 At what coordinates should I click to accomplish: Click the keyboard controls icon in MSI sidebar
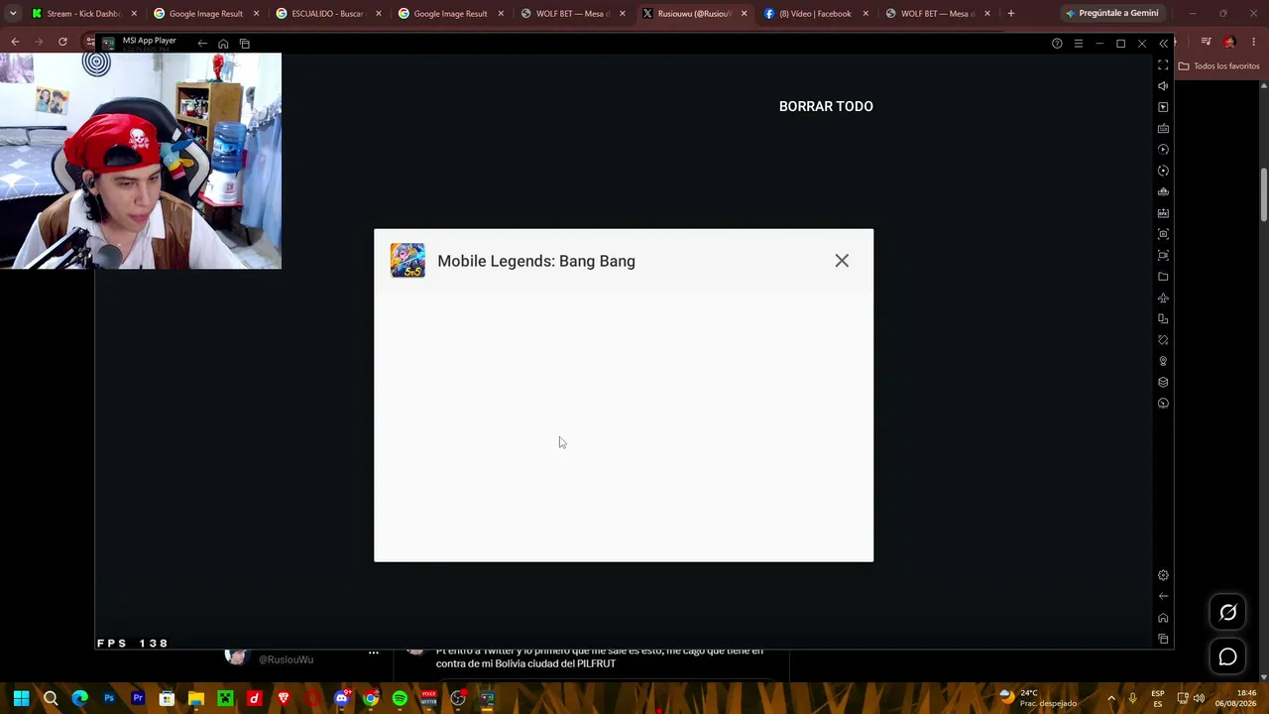pyautogui.click(x=1163, y=129)
